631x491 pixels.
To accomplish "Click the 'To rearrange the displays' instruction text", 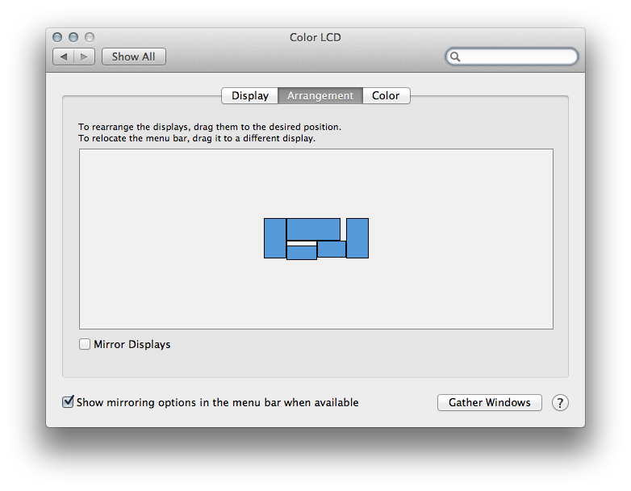I will 210,127.
